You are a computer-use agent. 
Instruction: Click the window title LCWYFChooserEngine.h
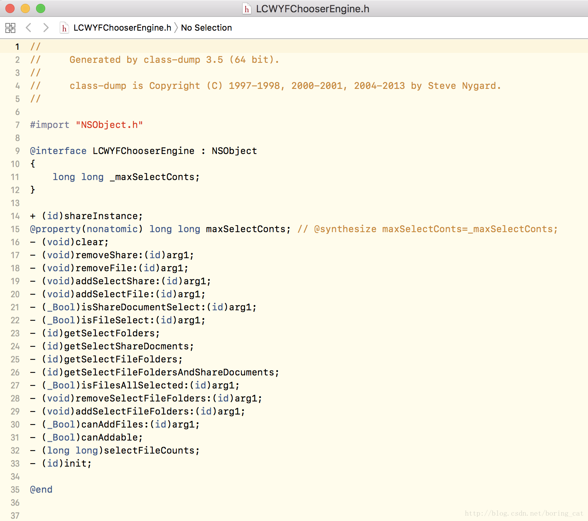(x=312, y=8)
